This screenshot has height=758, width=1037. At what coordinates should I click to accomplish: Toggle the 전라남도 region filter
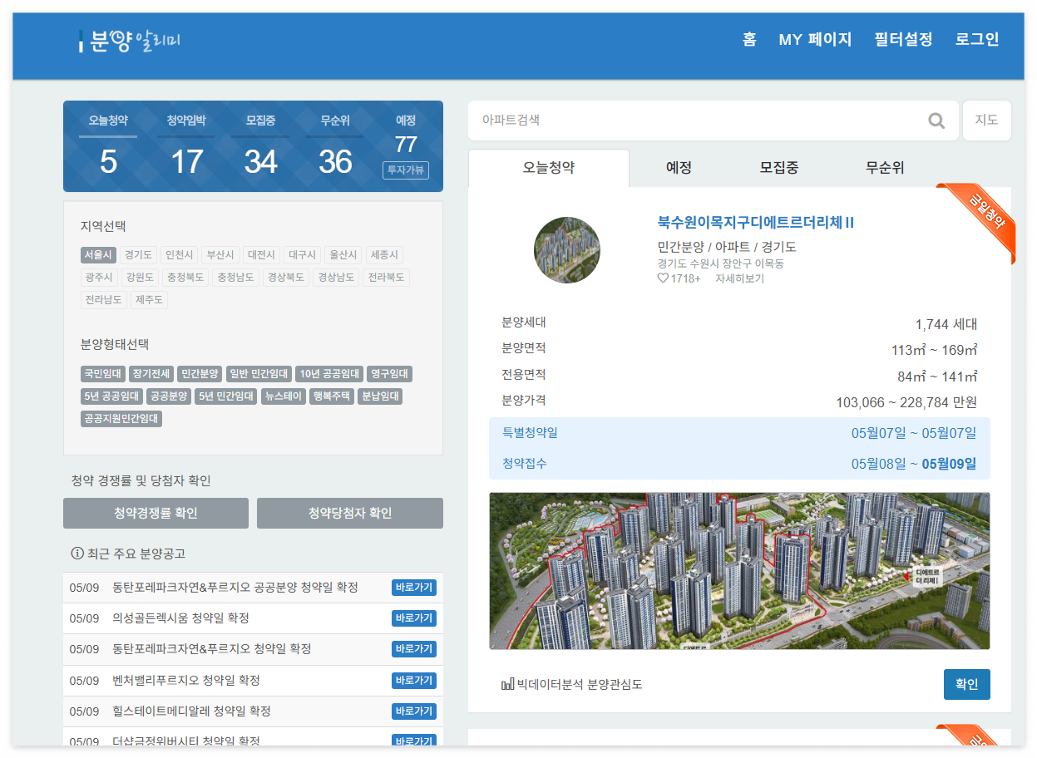(104, 300)
